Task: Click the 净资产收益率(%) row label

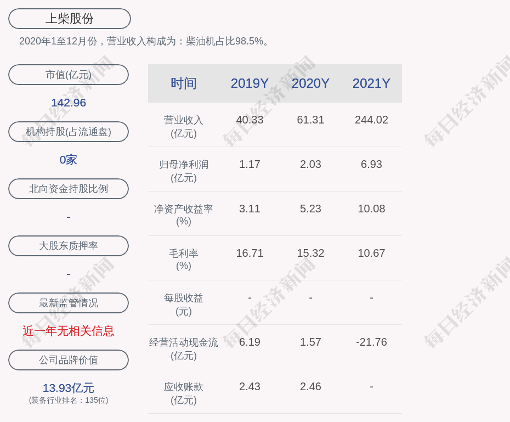Action: pos(184,215)
